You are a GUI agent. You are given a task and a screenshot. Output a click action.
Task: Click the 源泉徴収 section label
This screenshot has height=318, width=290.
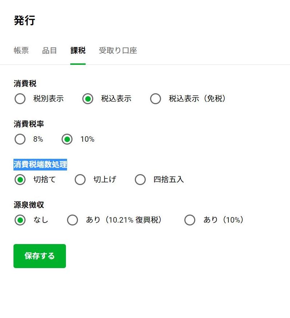(29, 205)
